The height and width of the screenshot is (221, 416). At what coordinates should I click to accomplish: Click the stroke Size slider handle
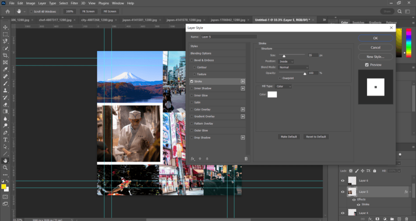click(284, 56)
